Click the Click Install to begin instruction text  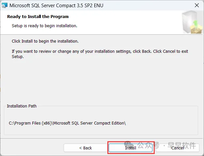[45, 41]
